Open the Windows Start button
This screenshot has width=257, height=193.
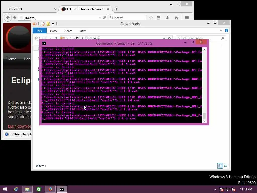(5, 189)
